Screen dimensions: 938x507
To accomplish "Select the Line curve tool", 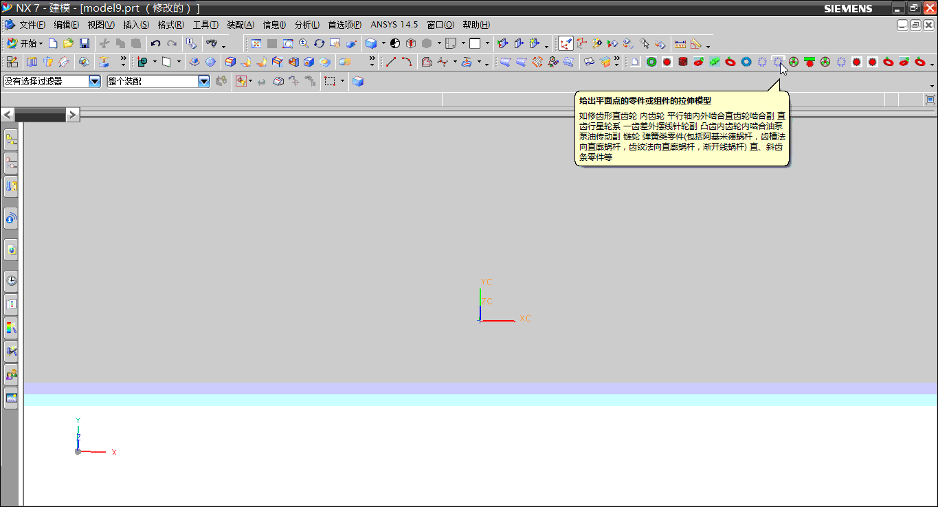I will pos(391,62).
